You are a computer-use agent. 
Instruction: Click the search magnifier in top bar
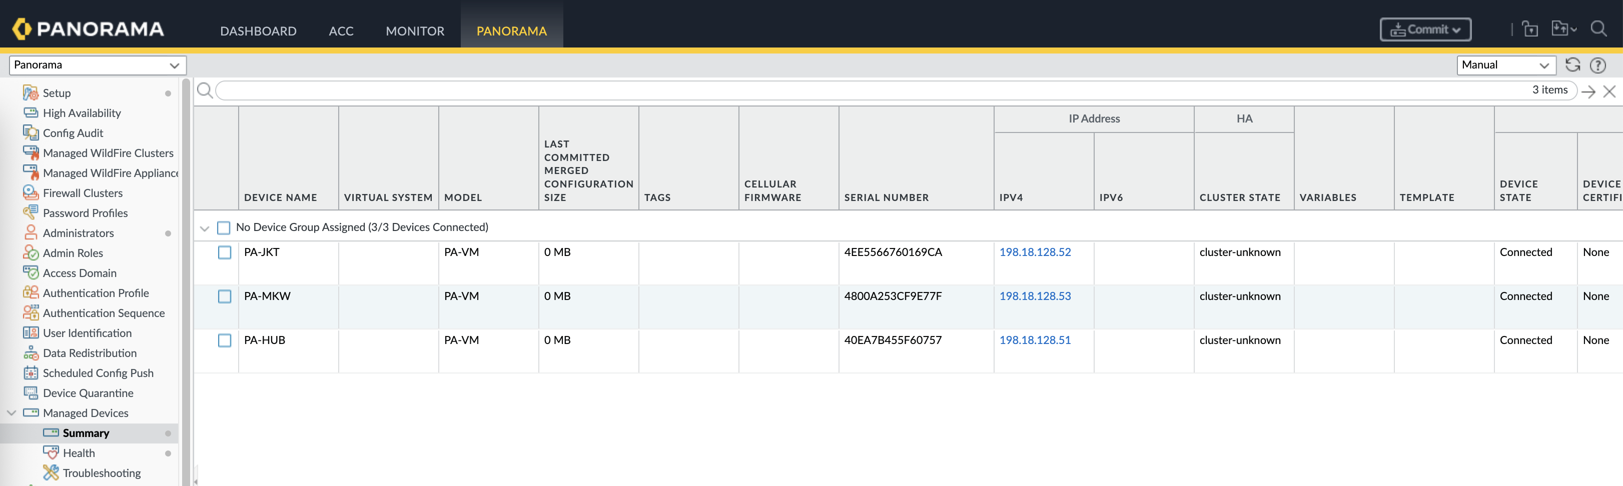(x=1598, y=29)
